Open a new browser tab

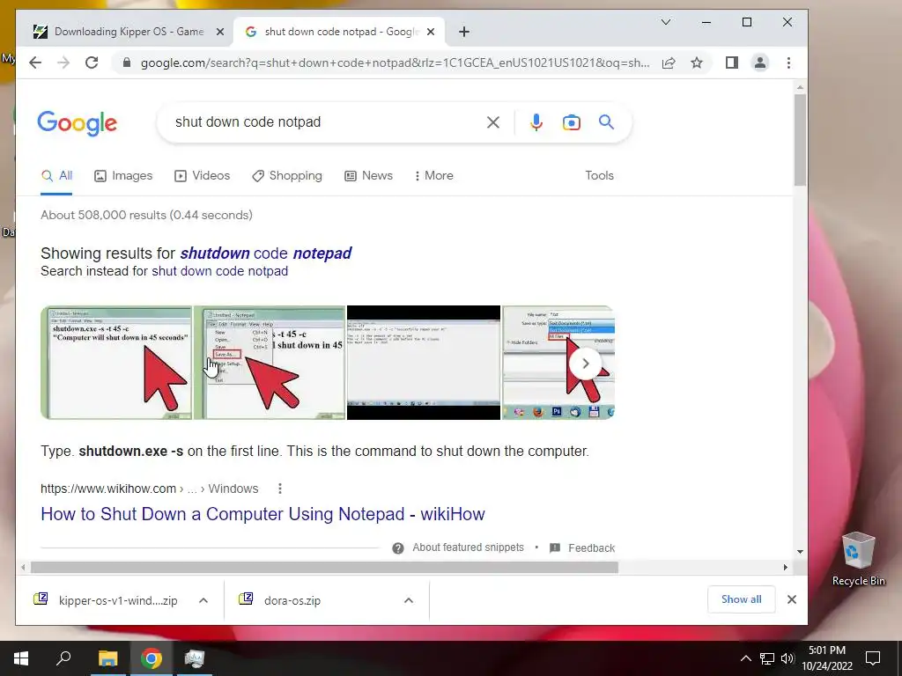point(464,33)
